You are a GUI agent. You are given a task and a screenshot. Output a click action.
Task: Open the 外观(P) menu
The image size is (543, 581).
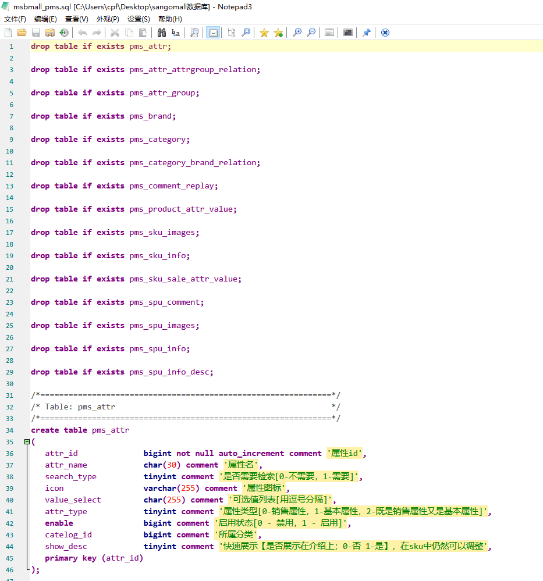(x=108, y=19)
